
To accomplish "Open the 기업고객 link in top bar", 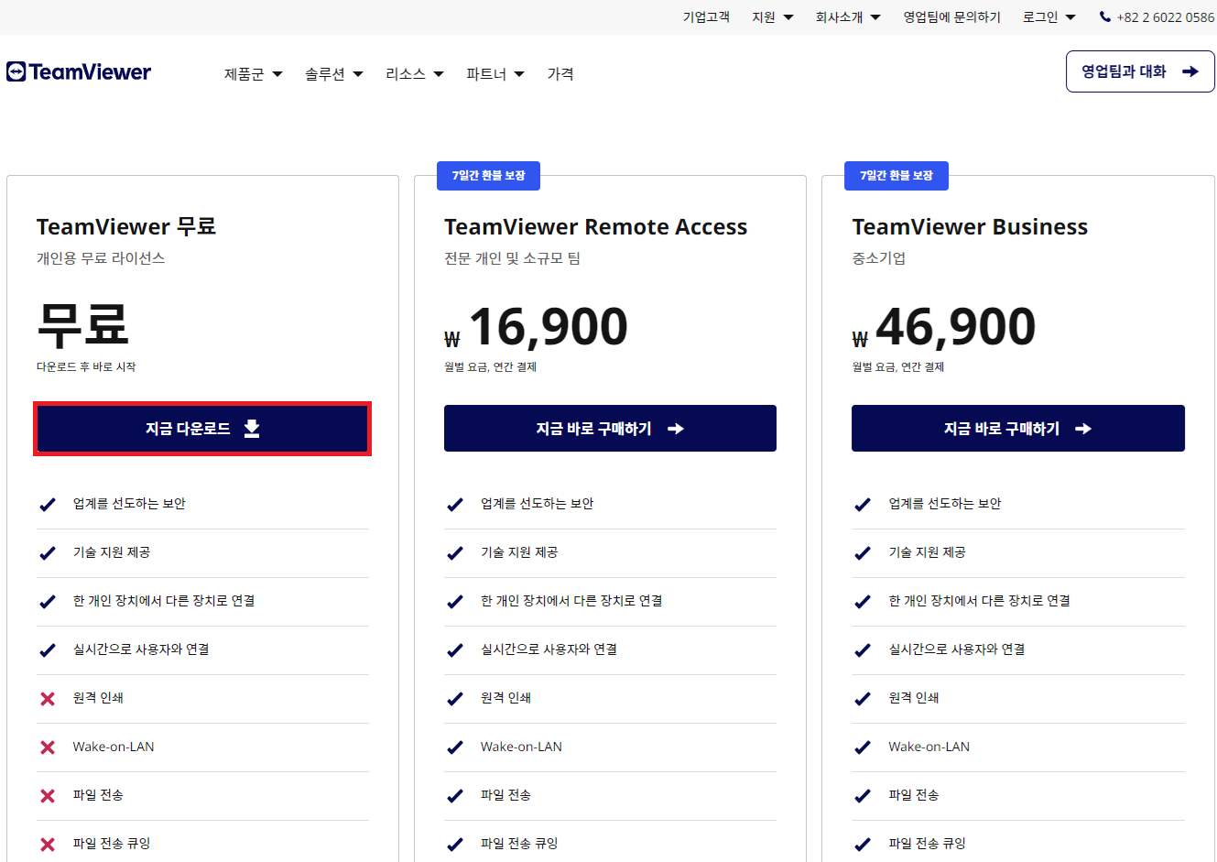I will (x=706, y=17).
